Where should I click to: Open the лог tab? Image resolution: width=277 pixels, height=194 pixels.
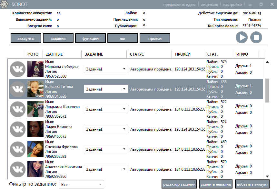[x=123, y=38]
